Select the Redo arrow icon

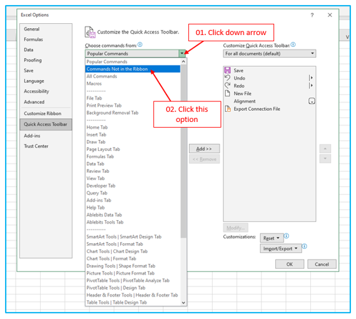click(x=228, y=86)
